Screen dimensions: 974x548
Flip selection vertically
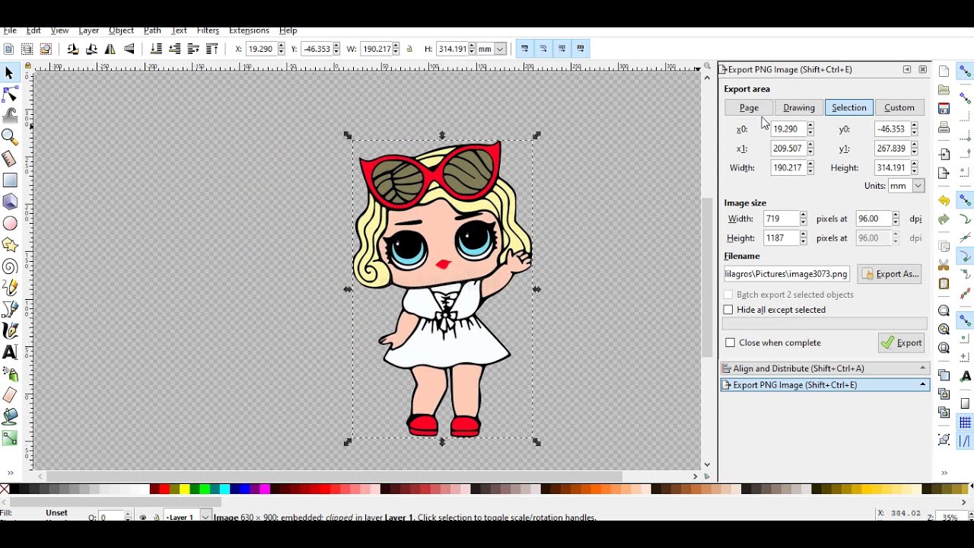coord(129,49)
